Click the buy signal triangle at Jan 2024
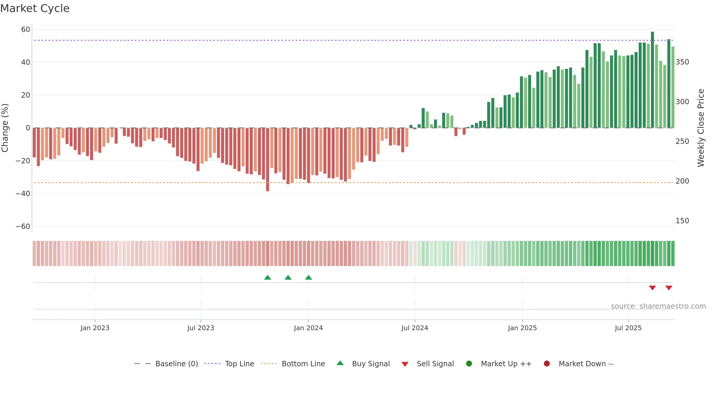The height and width of the screenshot is (403, 716). coord(308,277)
